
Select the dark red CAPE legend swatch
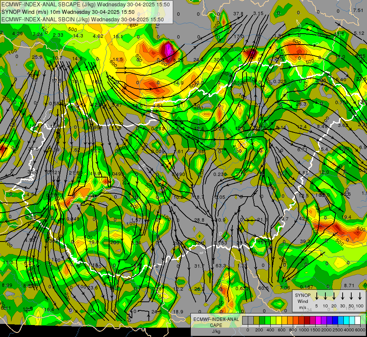[307, 320]
